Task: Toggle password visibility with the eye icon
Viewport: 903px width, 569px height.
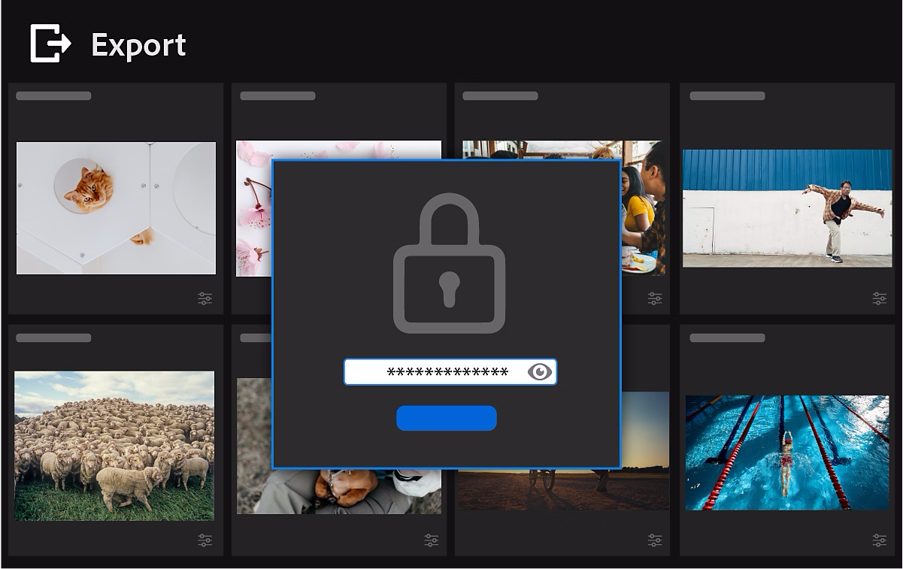Action: coord(540,371)
